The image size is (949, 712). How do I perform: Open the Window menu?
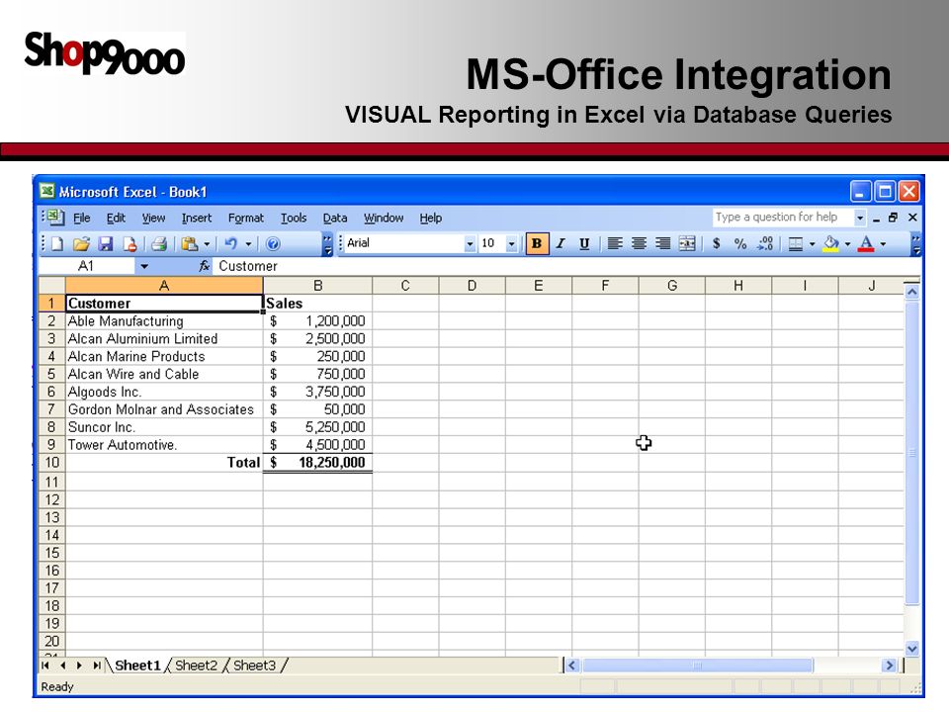[x=384, y=218]
